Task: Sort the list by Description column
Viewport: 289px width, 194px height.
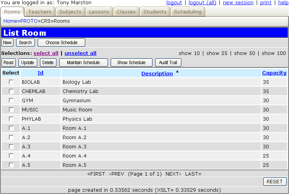Action: [157, 73]
